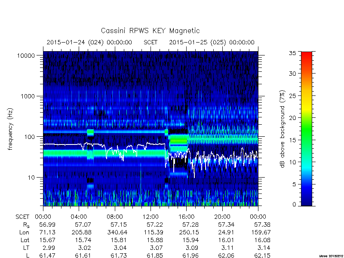The width and height of the screenshot is (344, 258).
Task: Click the "16:00" time tick label
Action: click(x=187, y=217)
